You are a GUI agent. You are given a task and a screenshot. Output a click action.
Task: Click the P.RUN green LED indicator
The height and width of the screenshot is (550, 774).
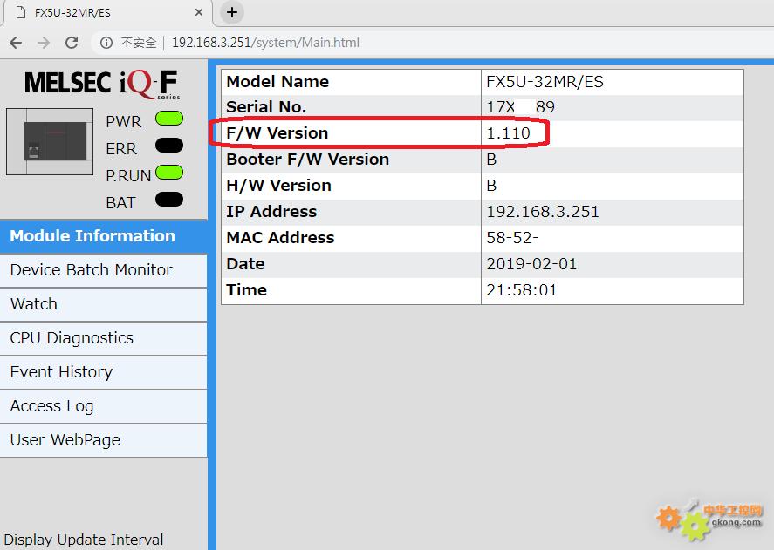pyautogui.click(x=169, y=173)
